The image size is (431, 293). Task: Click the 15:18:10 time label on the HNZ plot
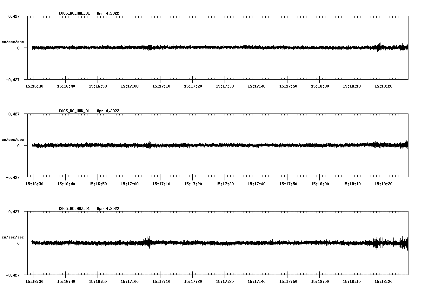(352, 282)
